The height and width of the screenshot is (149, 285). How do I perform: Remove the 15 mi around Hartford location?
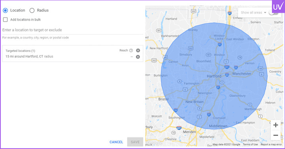coord(138,57)
